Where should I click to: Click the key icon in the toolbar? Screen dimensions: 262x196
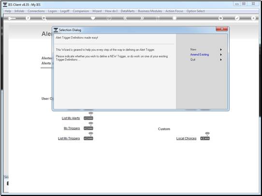pyautogui.click(x=12, y=18)
